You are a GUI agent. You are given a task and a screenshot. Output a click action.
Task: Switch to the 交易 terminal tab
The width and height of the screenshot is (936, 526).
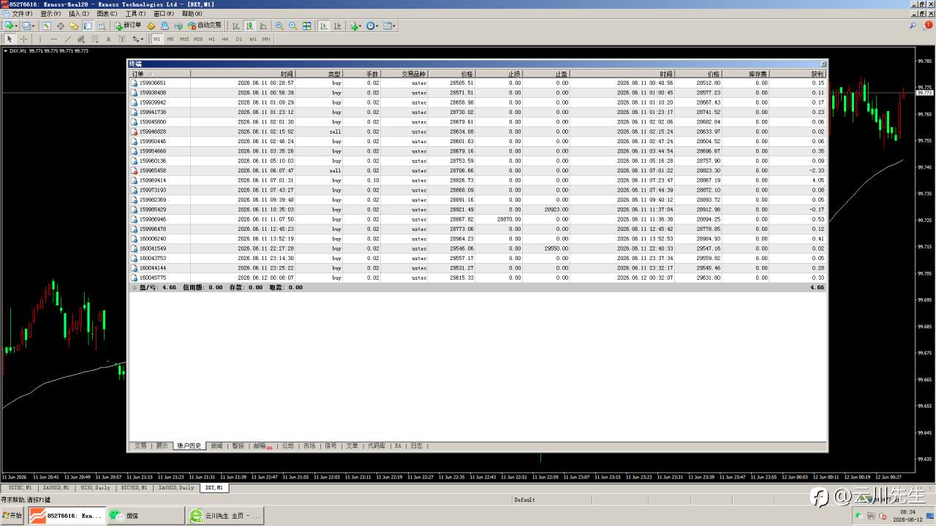click(140, 446)
